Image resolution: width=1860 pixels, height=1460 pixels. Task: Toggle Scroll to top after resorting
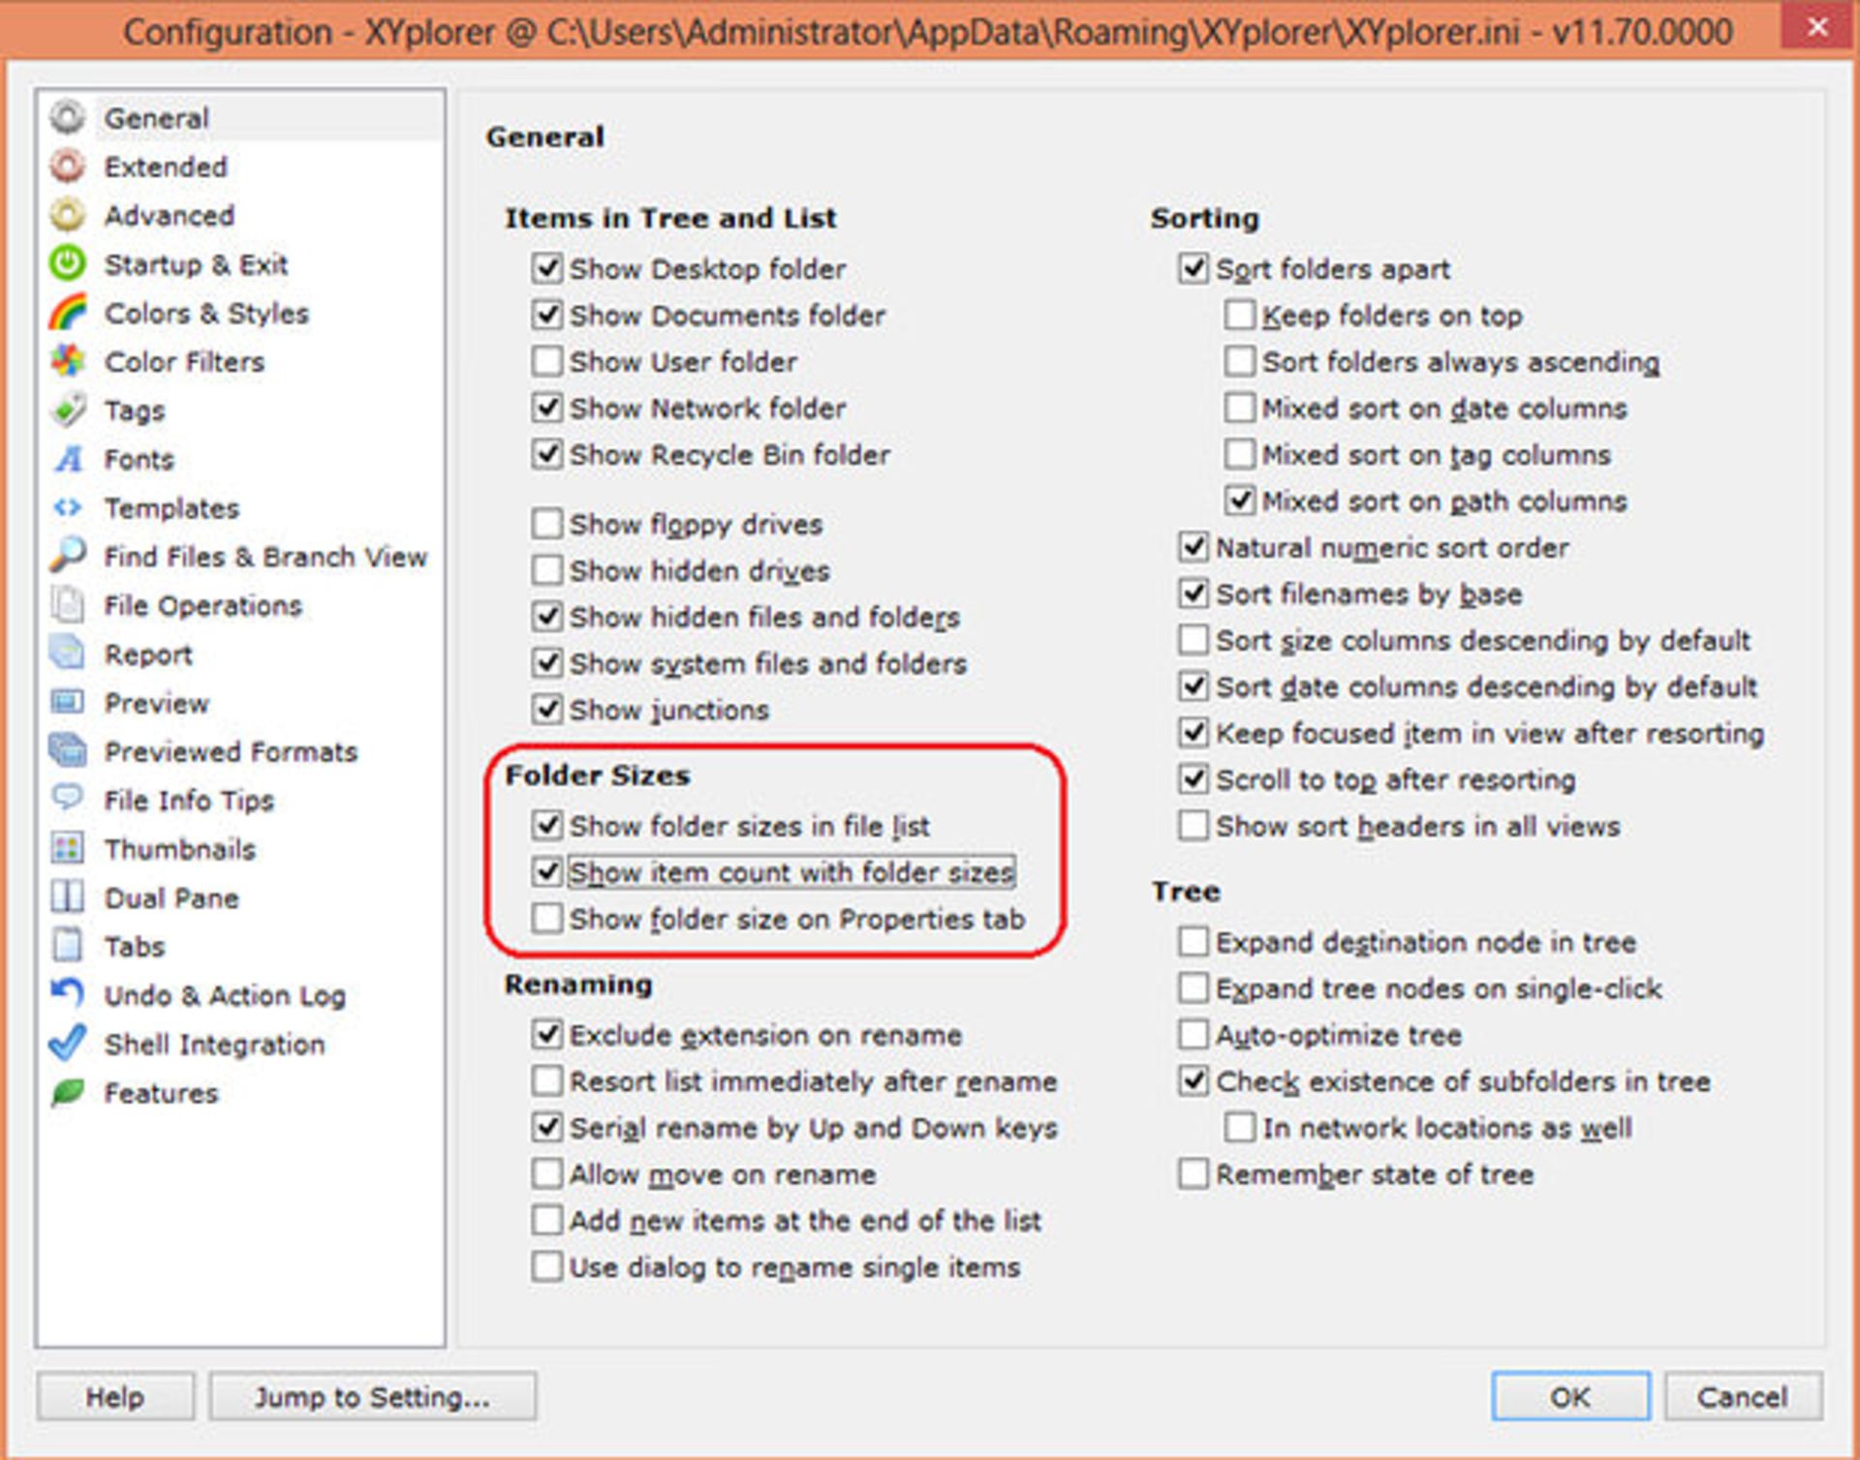click(1193, 779)
